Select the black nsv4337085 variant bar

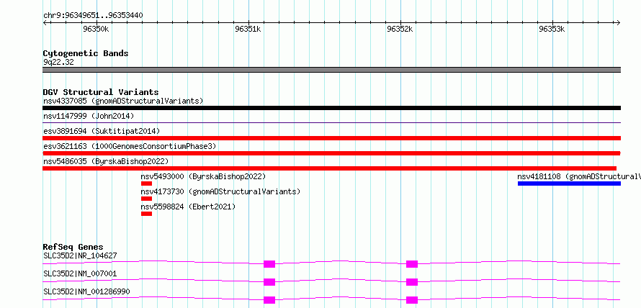332,108
